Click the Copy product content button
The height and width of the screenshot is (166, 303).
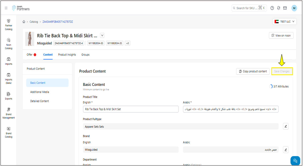(x=253, y=71)
